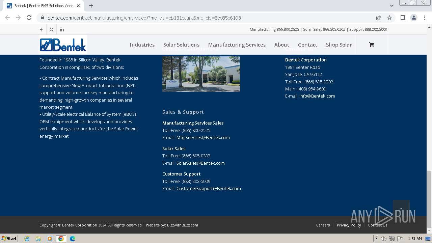432x243 pixels.
Task: Email Mfg-Services@Bentek.com
Action: [203, 137]
